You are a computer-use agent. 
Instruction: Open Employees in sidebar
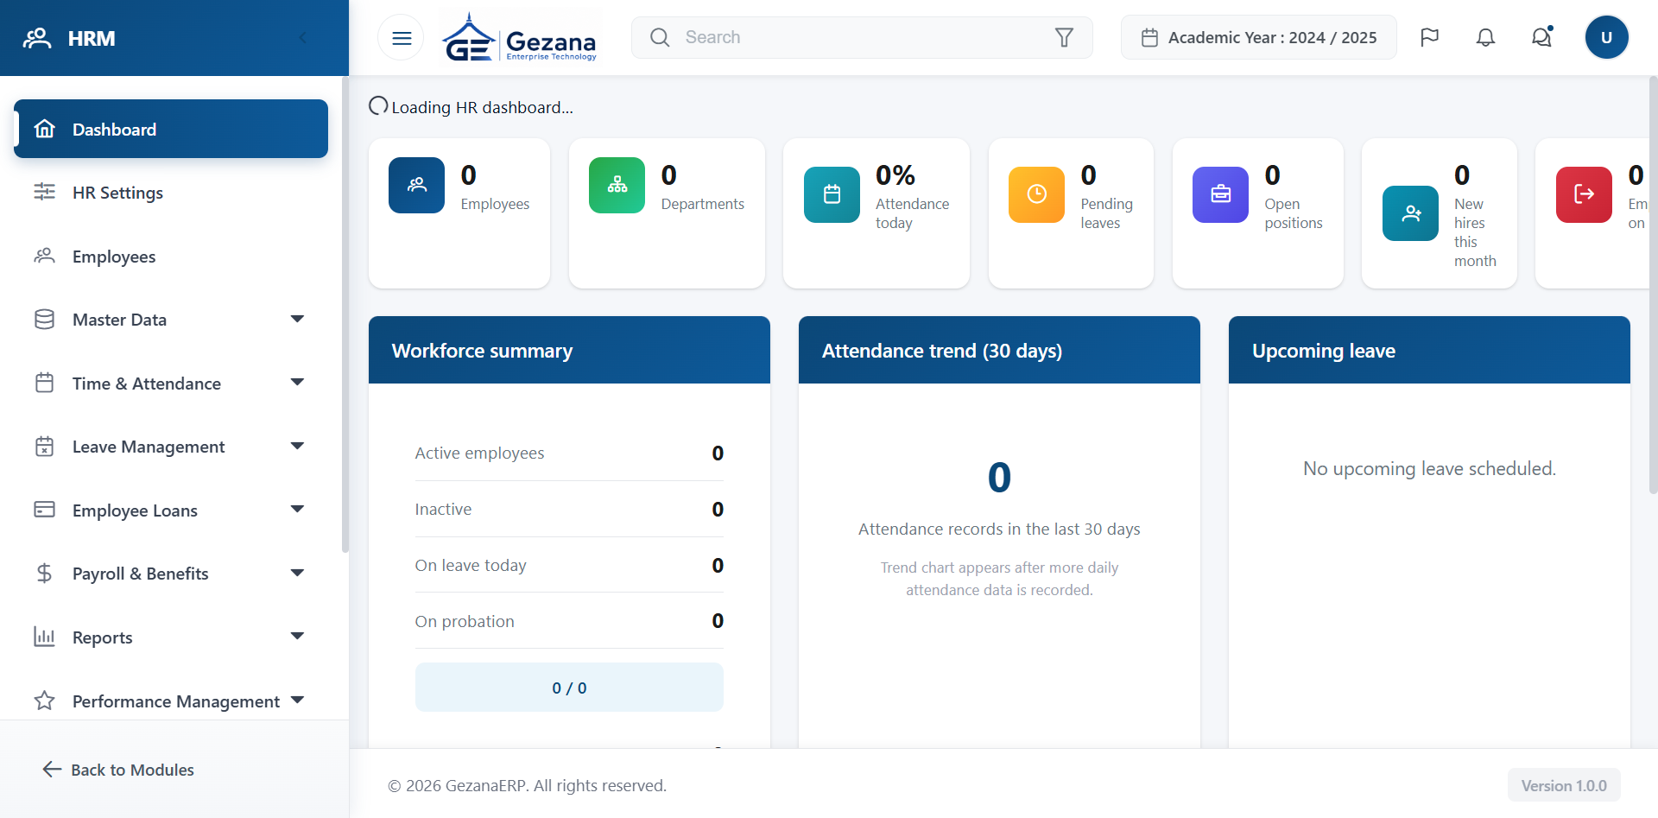(x=171, y=257)
